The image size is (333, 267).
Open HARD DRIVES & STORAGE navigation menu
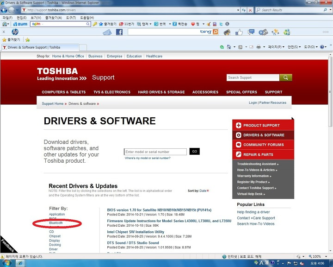161,92
